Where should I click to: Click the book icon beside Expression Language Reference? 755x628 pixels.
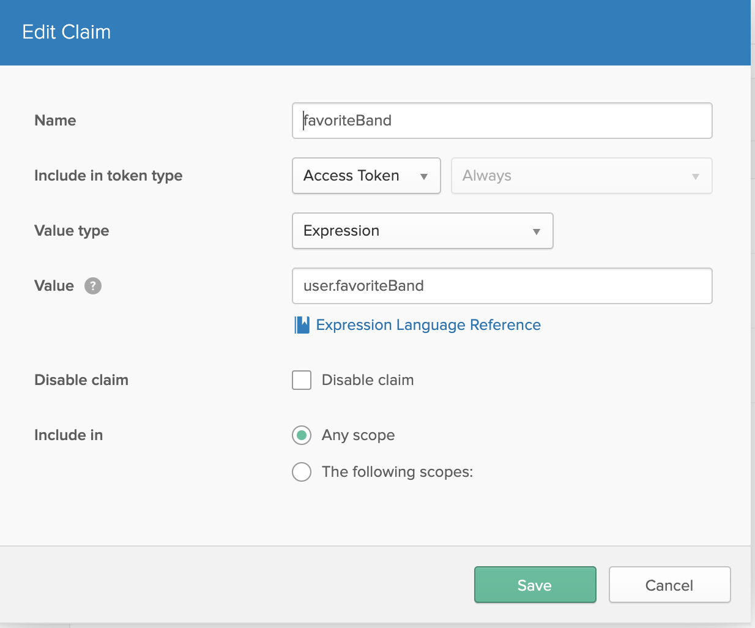302,325
